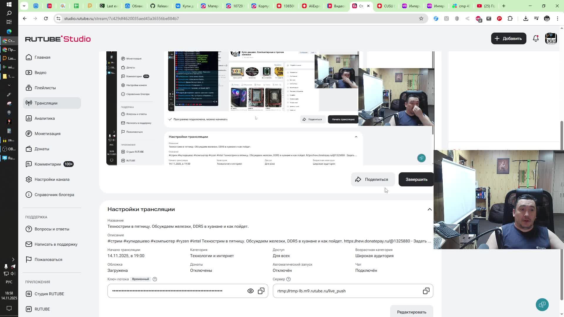The image size is (564, 317).
Task: Open the browser tab search dropdown
Action: pos(24,6)
